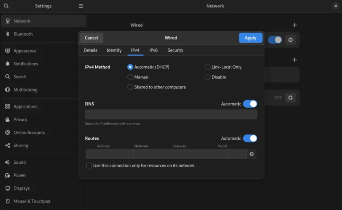The width and height of the screenshot is (342, 210).
Task: Toggle Automatic DNS switch
Action: pyautogui.click(x=250, y=104)
